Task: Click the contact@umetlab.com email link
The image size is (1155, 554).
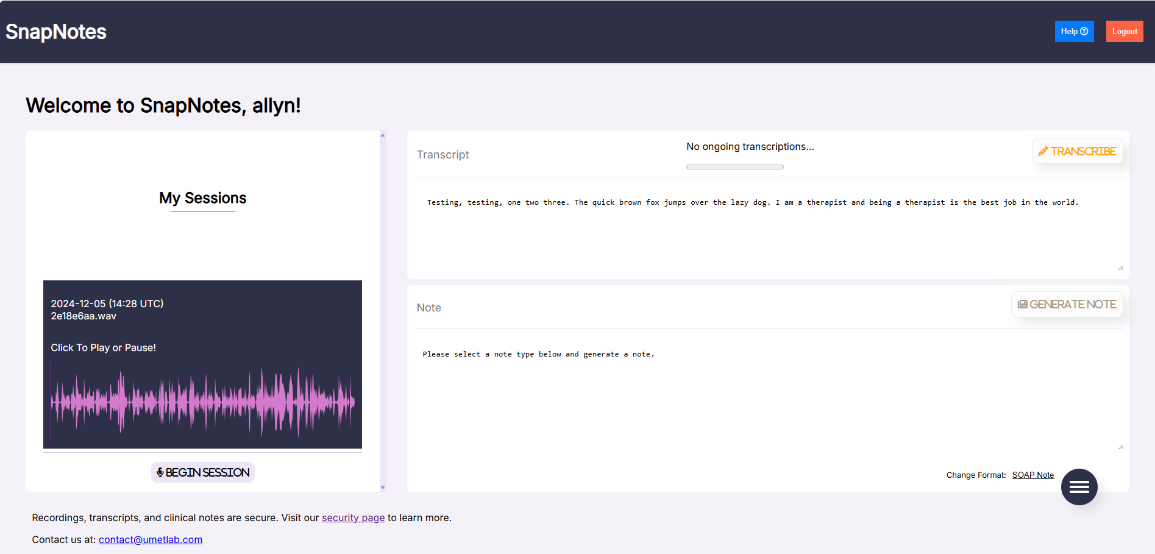Action: pos(151,539)
